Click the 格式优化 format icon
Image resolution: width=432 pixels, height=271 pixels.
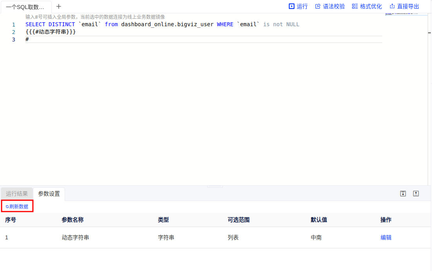click(355, 6)
